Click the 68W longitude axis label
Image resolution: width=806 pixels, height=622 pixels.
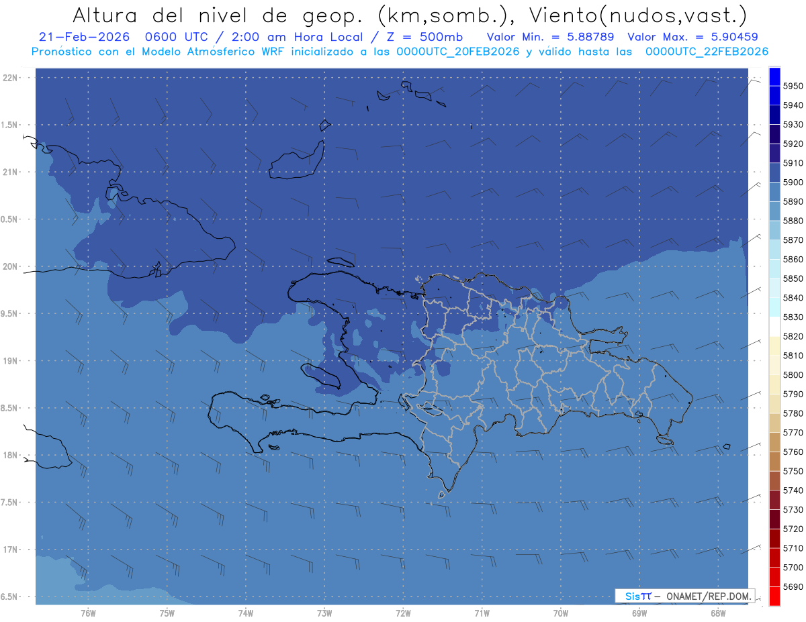coord(717,613)
